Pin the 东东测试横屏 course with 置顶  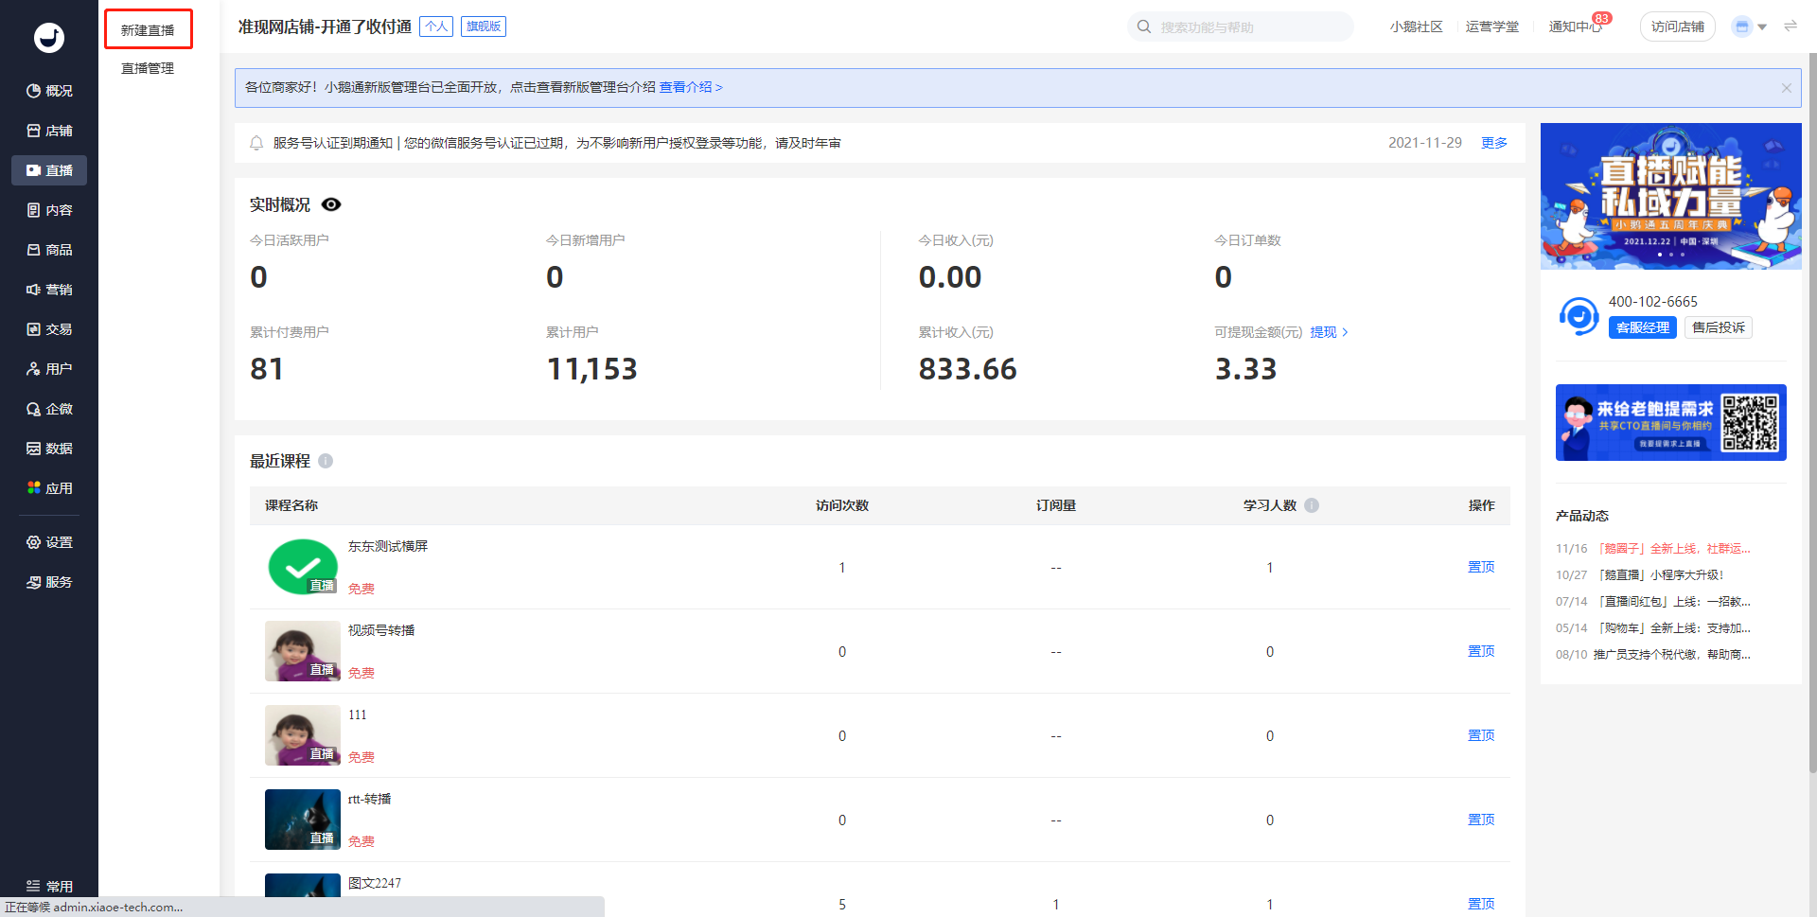(x=1481, y=567)
